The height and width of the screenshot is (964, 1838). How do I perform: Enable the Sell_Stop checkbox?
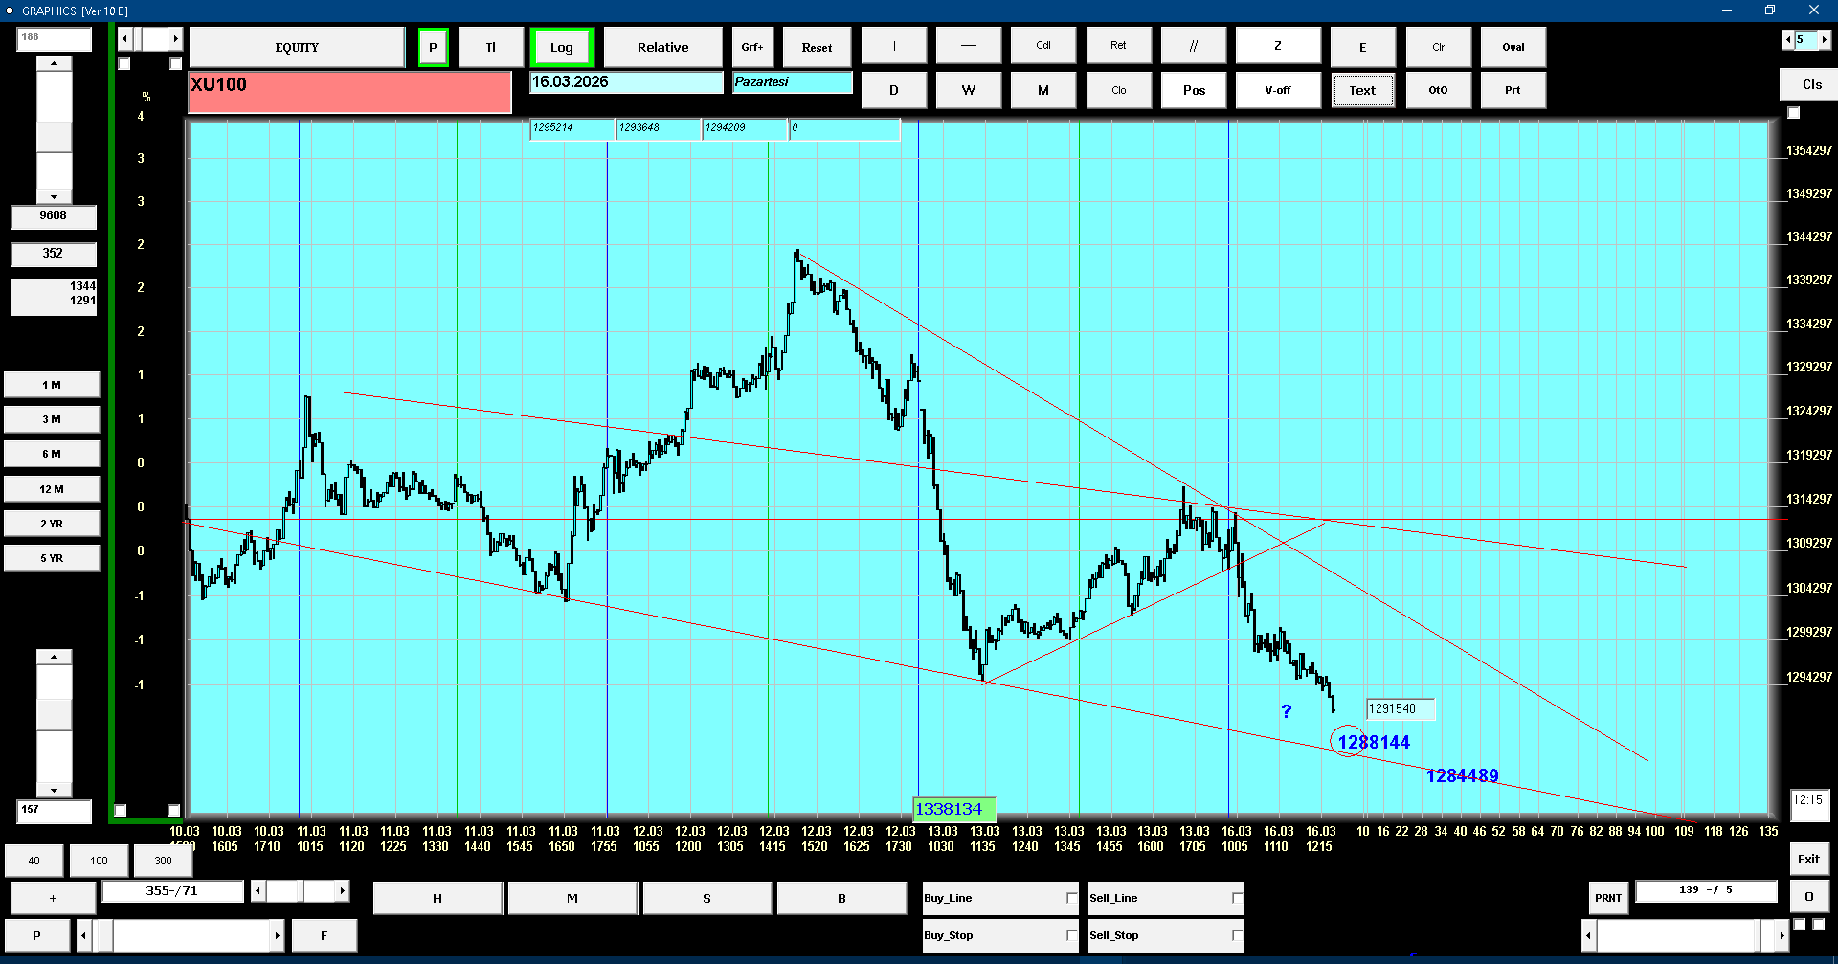pyautogui.click(x=1237, y=935)
